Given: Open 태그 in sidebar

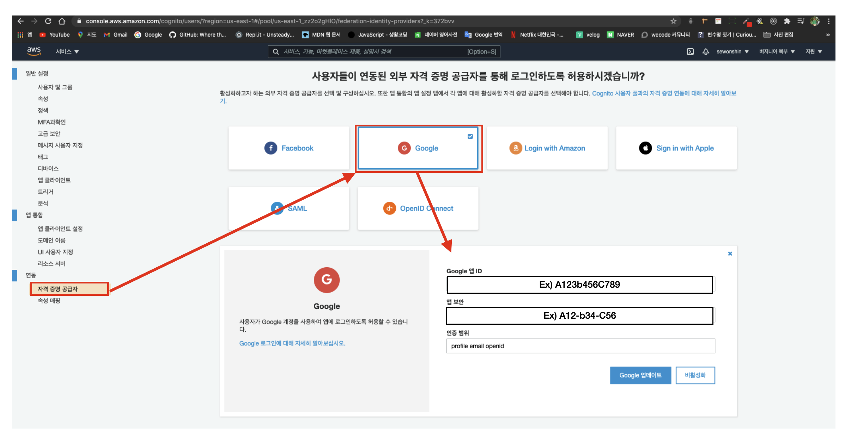Looking at the screenshot, I should [x=43, y=157].
